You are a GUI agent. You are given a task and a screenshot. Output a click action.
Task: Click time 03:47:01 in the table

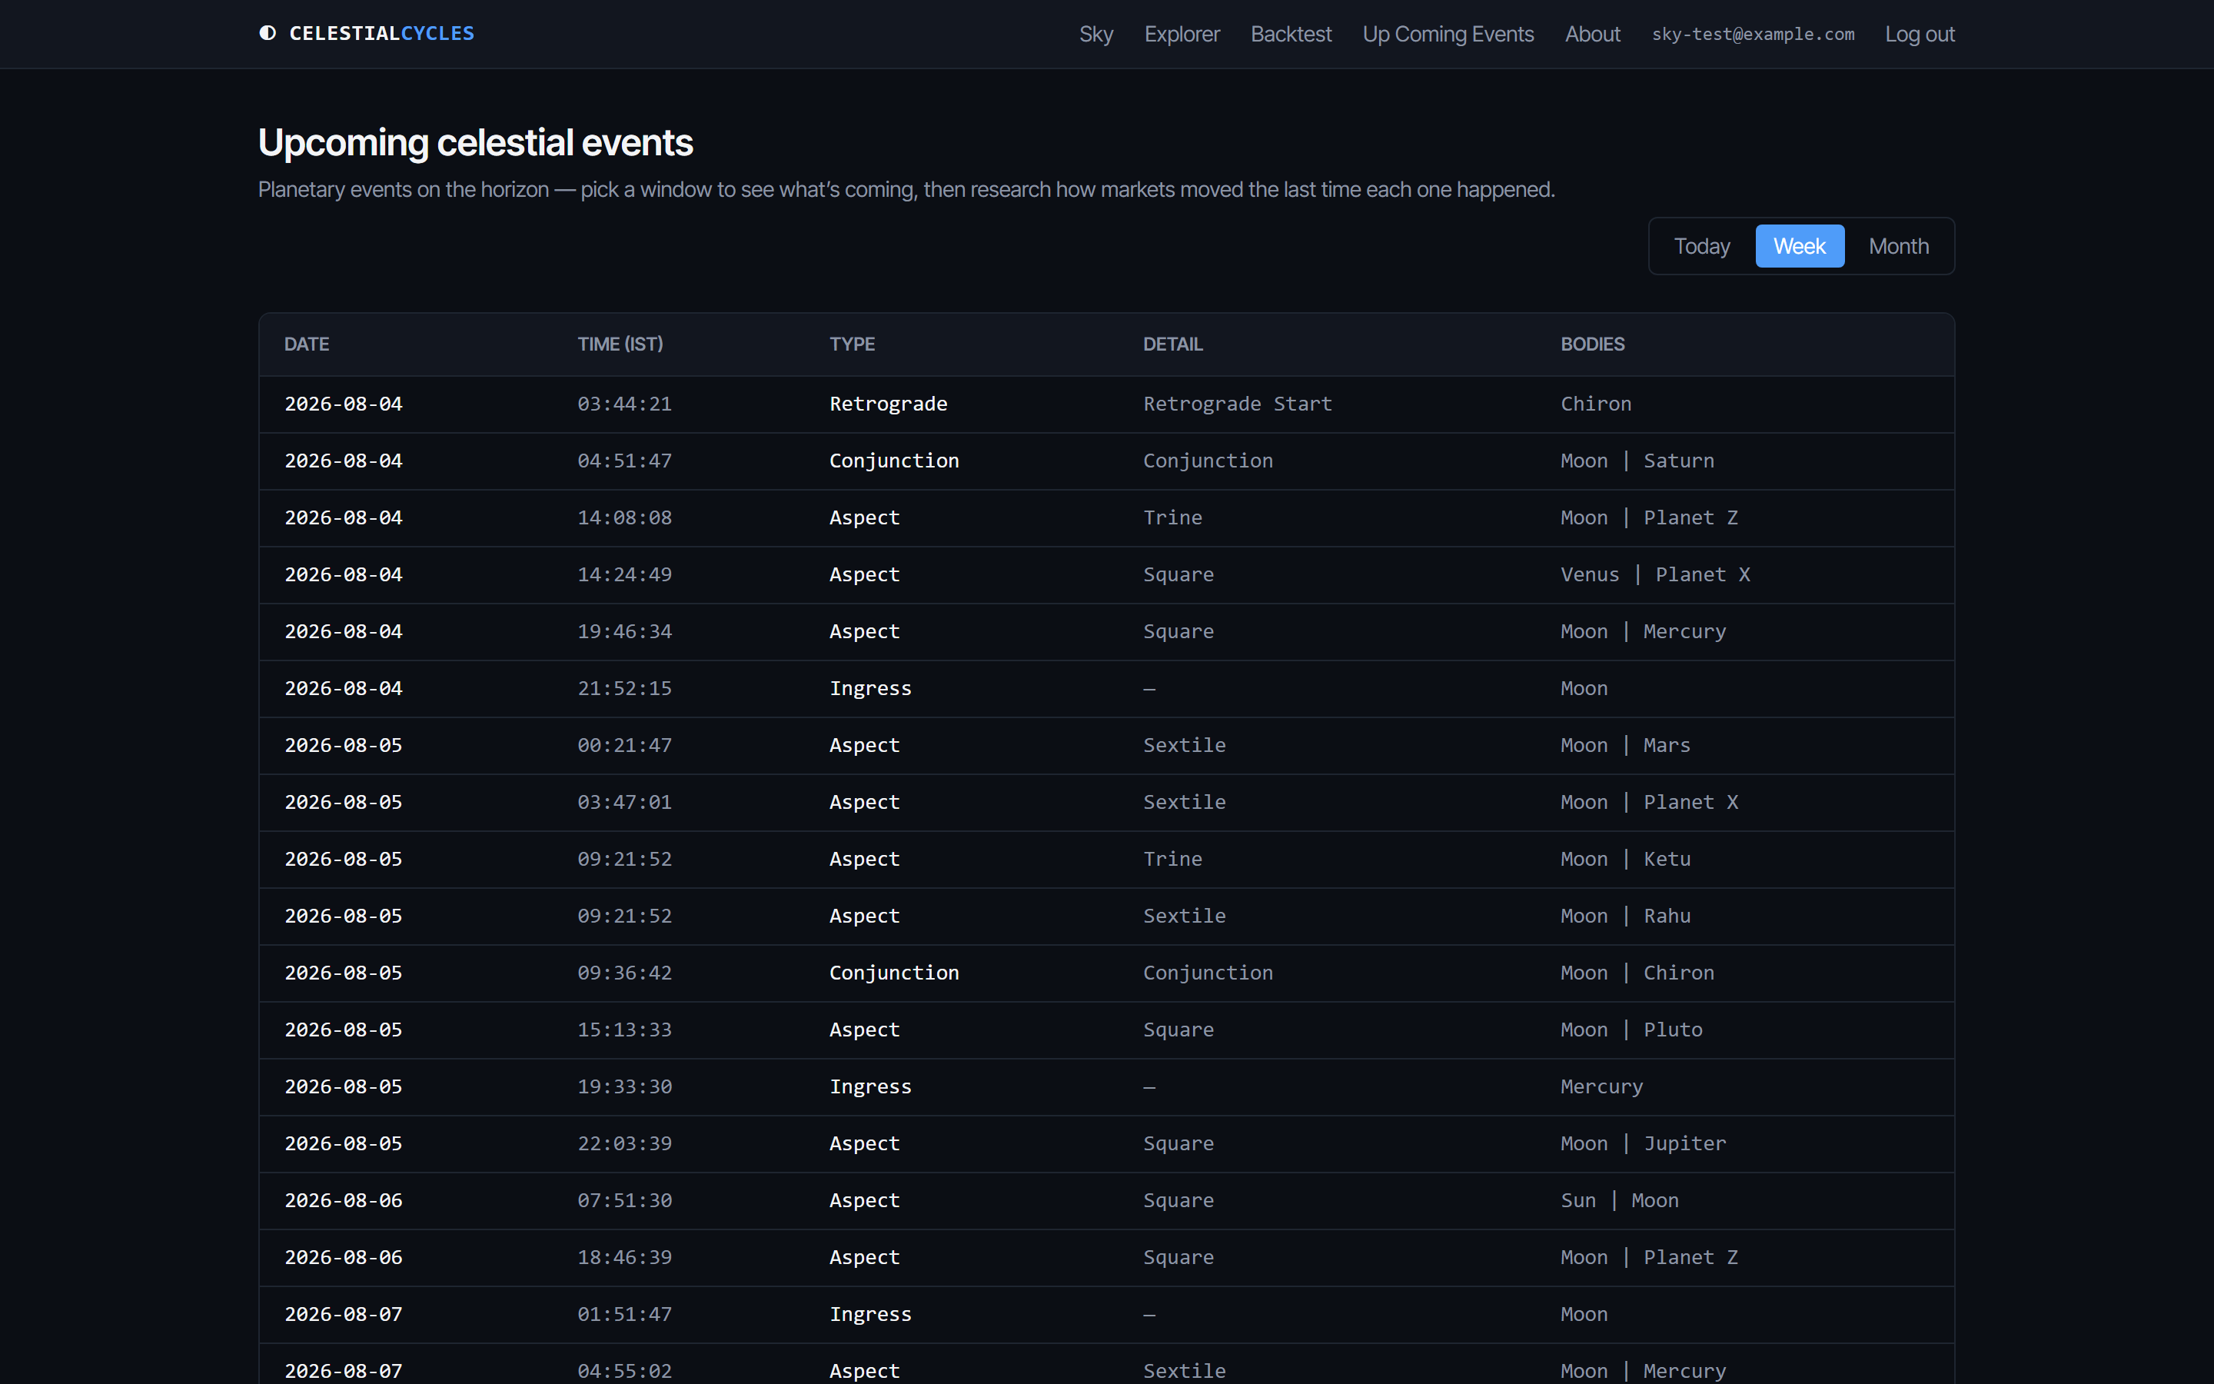pyautogui.click(x=624, y=803)
